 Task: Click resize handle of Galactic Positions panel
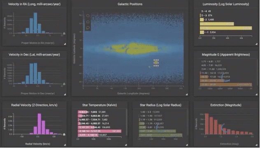pyautogui.click(x=187, y=94)
